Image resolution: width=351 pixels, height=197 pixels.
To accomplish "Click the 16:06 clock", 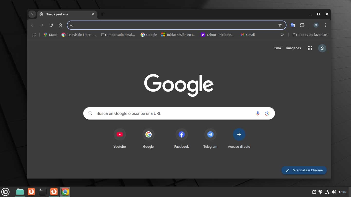I will pyautogui.click(x=343, y=192).
